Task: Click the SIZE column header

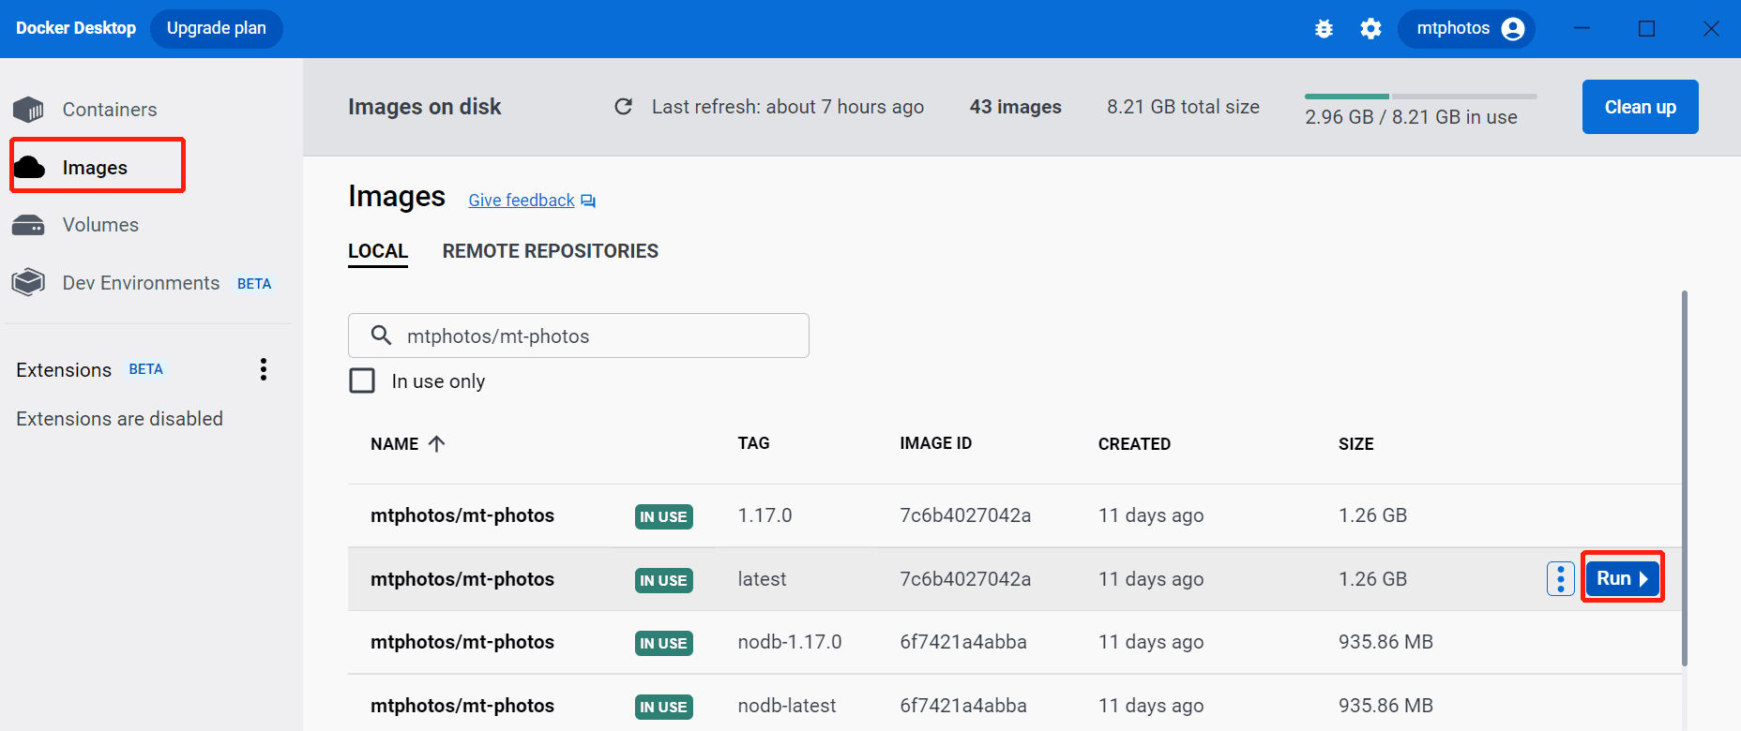Action: 1355,444
